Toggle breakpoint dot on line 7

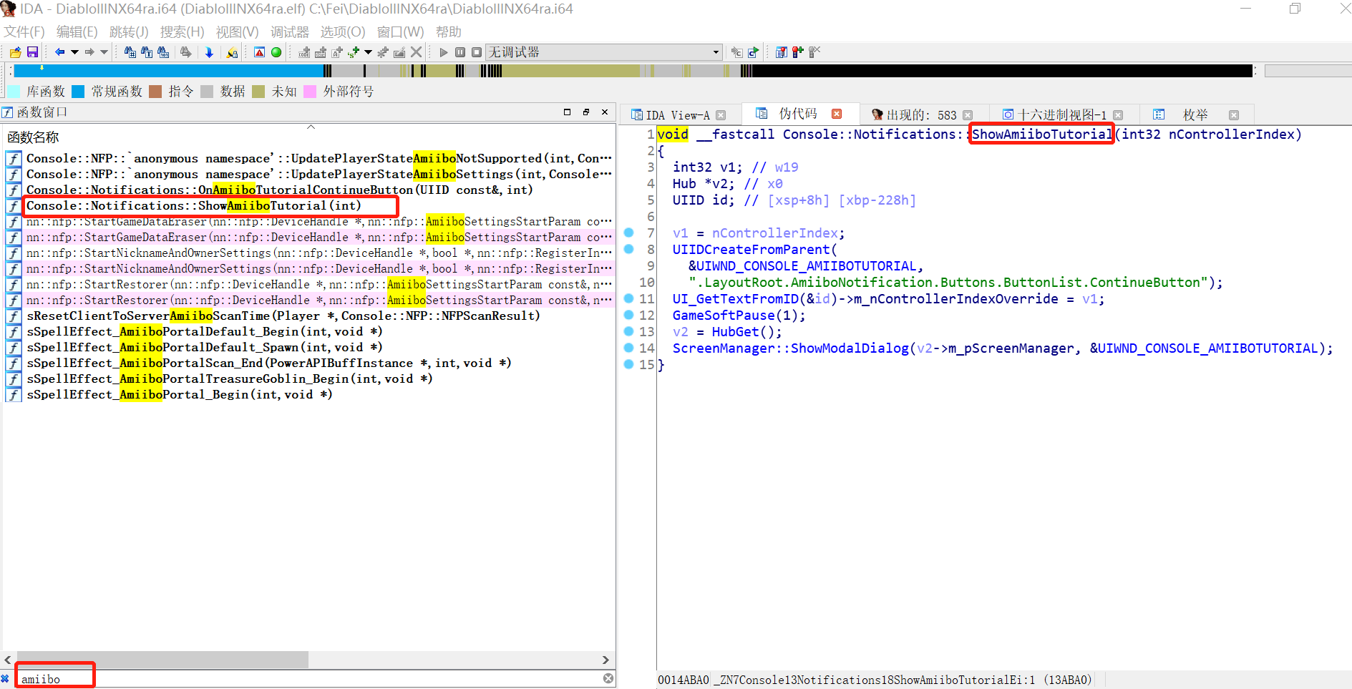(x=628, y=233)
